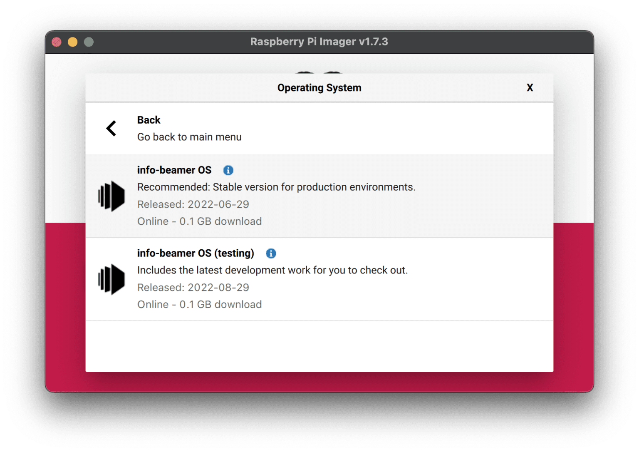Click the info-beamer OS (testing) logo icon
Viewport: 639px width, 452px height.
tap(111, 279)
